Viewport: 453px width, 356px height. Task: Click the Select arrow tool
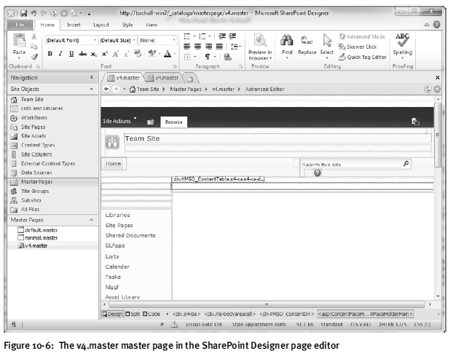[x=327, y=40]
